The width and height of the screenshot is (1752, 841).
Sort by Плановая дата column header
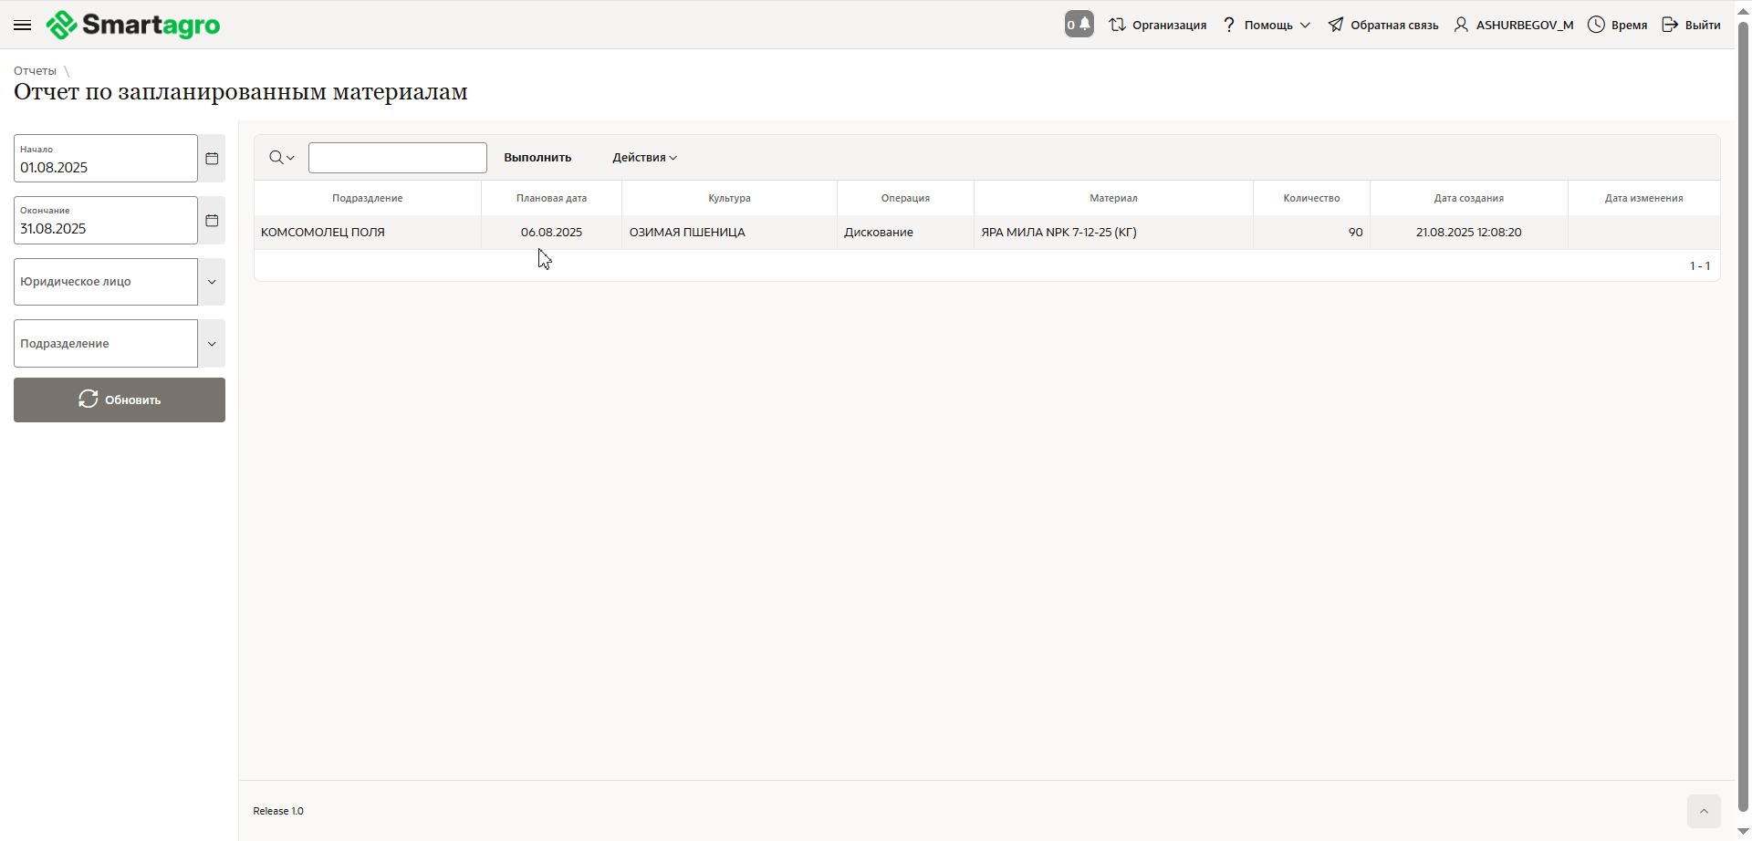coord(551,198)
